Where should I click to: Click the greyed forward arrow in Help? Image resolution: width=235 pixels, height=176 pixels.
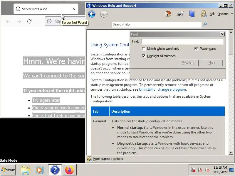coord(104,14)
